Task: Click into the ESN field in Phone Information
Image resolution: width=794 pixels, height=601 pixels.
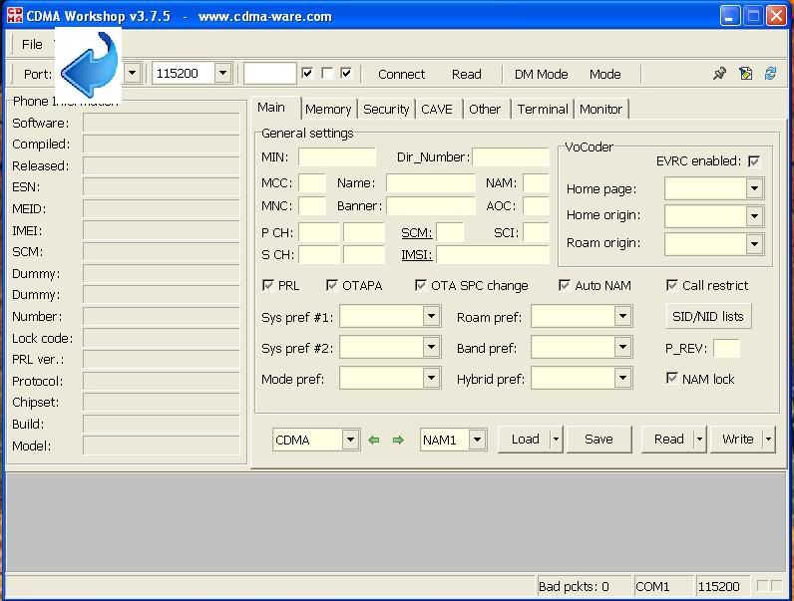Action: 161,186
